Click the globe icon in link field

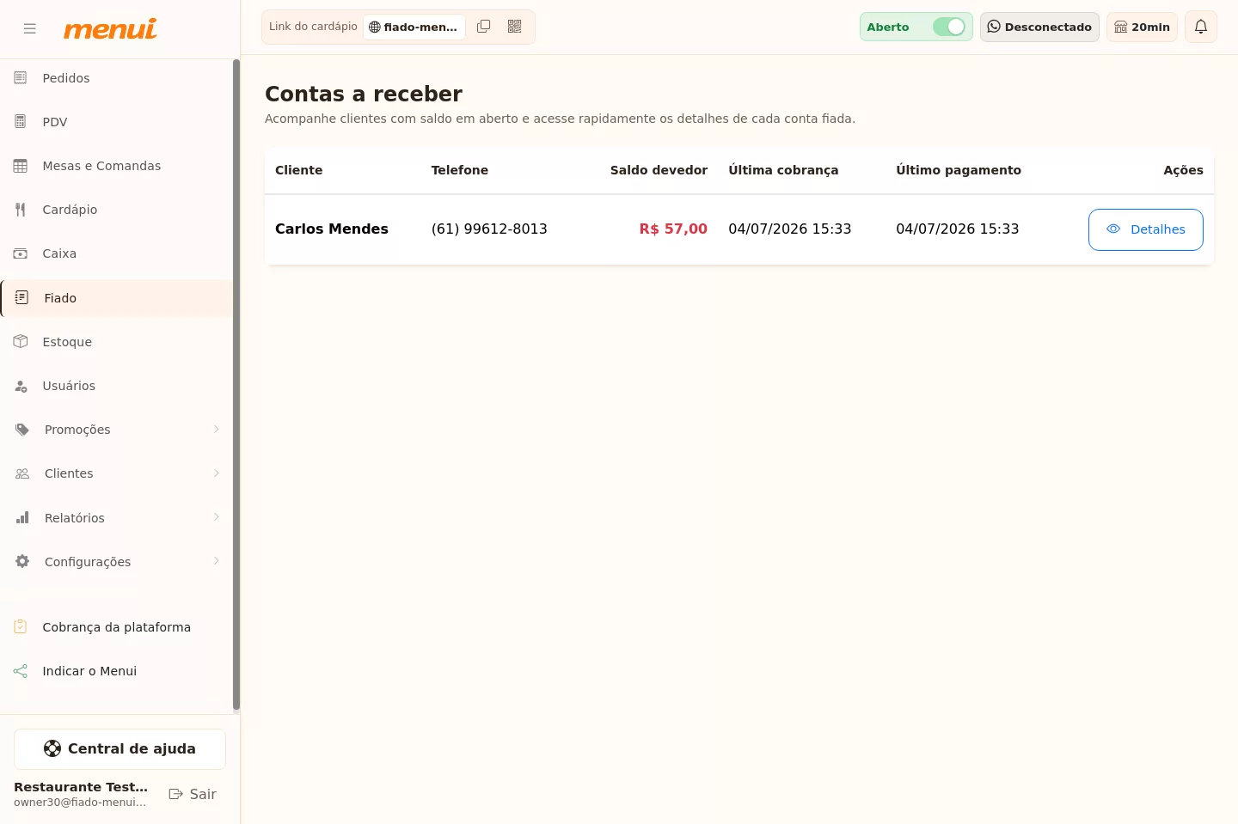point(375,27)
